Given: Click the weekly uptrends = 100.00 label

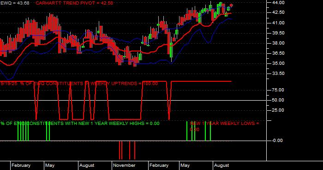Looking at the screenshot, I should [79, 84].
